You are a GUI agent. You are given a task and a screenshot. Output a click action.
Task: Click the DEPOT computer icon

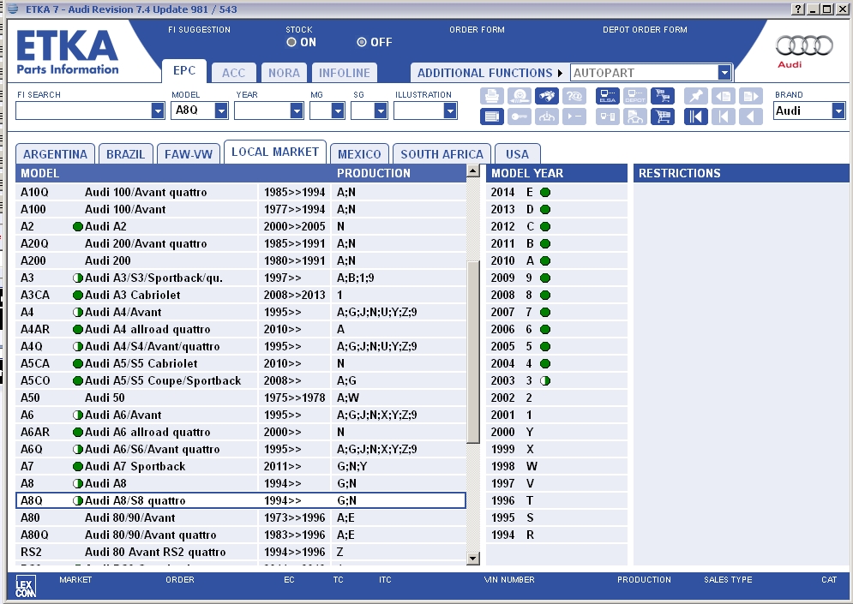coord(635,96)
